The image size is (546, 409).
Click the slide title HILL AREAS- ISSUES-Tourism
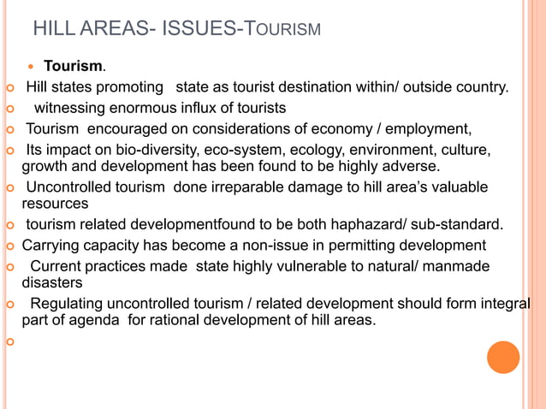[177, 28]
